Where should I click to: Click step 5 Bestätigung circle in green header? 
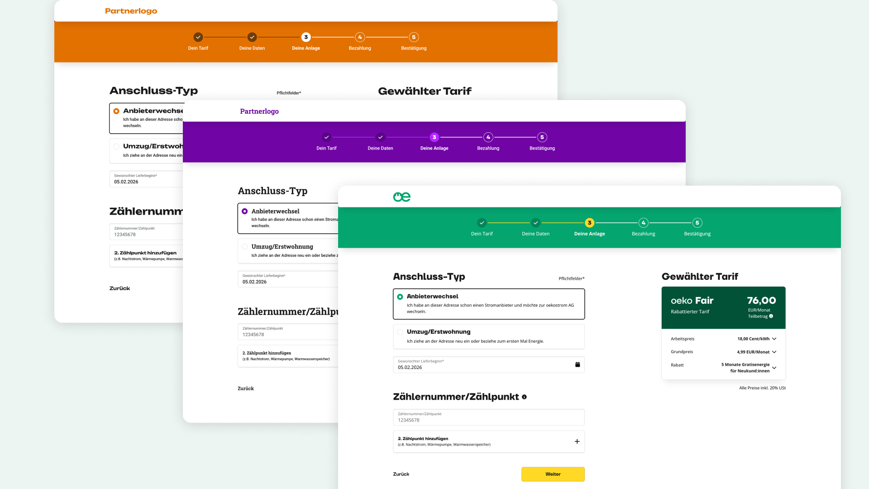697,223
